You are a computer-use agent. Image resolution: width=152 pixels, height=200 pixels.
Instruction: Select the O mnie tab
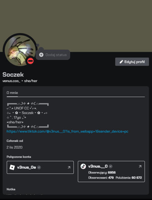12,93
